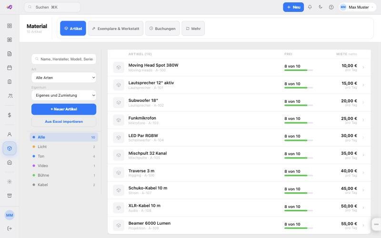Screen dimensions: 381x238
Task: Select the Licht category filter
Action: tap(64, 147)
